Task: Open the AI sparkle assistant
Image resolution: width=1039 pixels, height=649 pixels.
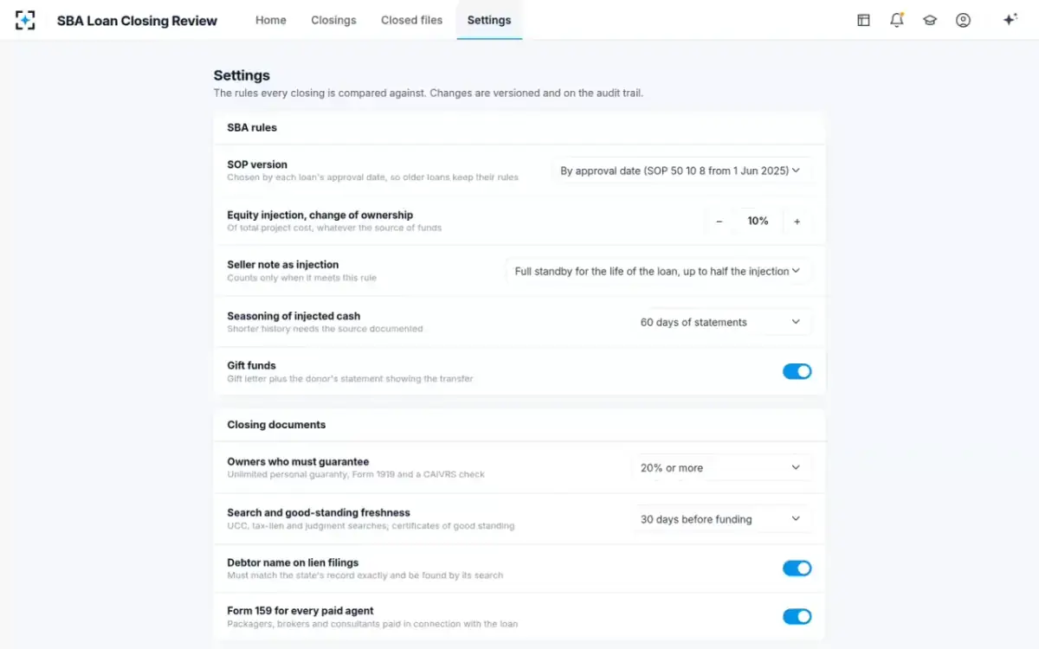Action: click(x=1010, y=20)
